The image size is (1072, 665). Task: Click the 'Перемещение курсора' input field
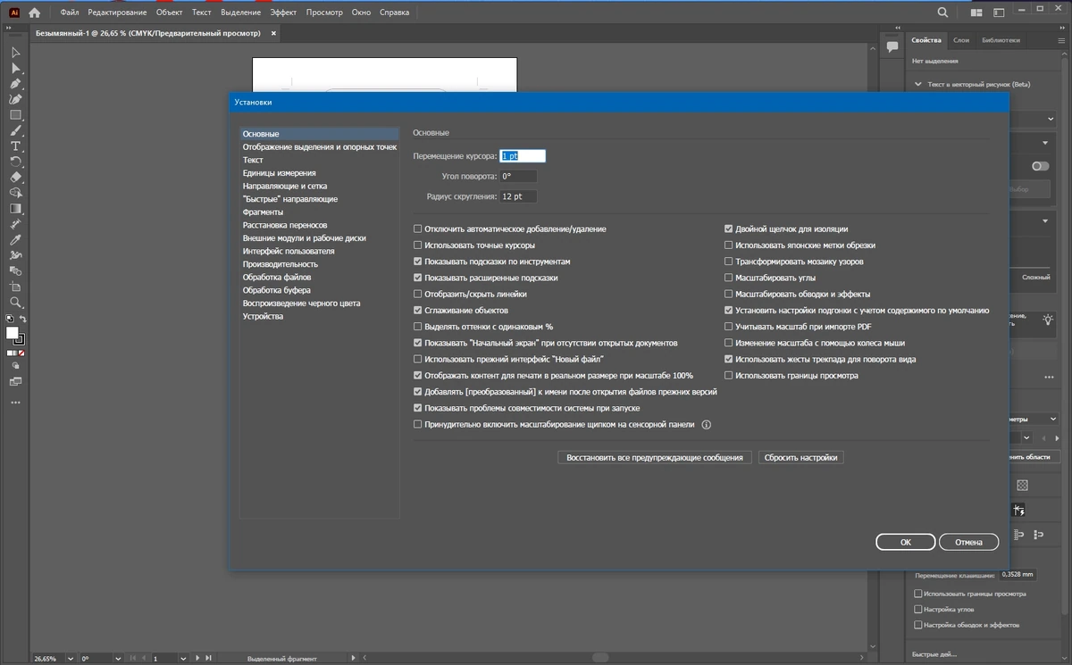pyautogui.click(x=523, y=156)
